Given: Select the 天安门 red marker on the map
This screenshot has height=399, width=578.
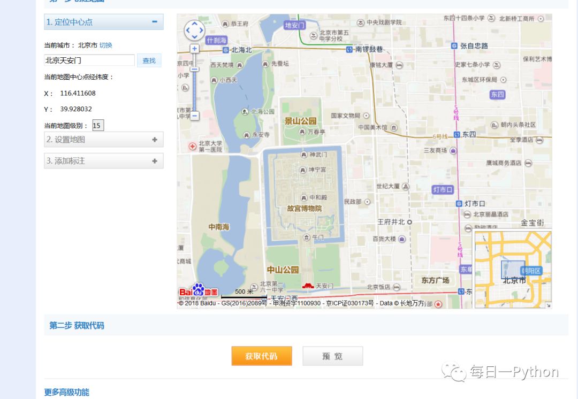Looking at the screenshot, I should pyautogui.click(x=308, y=286).
